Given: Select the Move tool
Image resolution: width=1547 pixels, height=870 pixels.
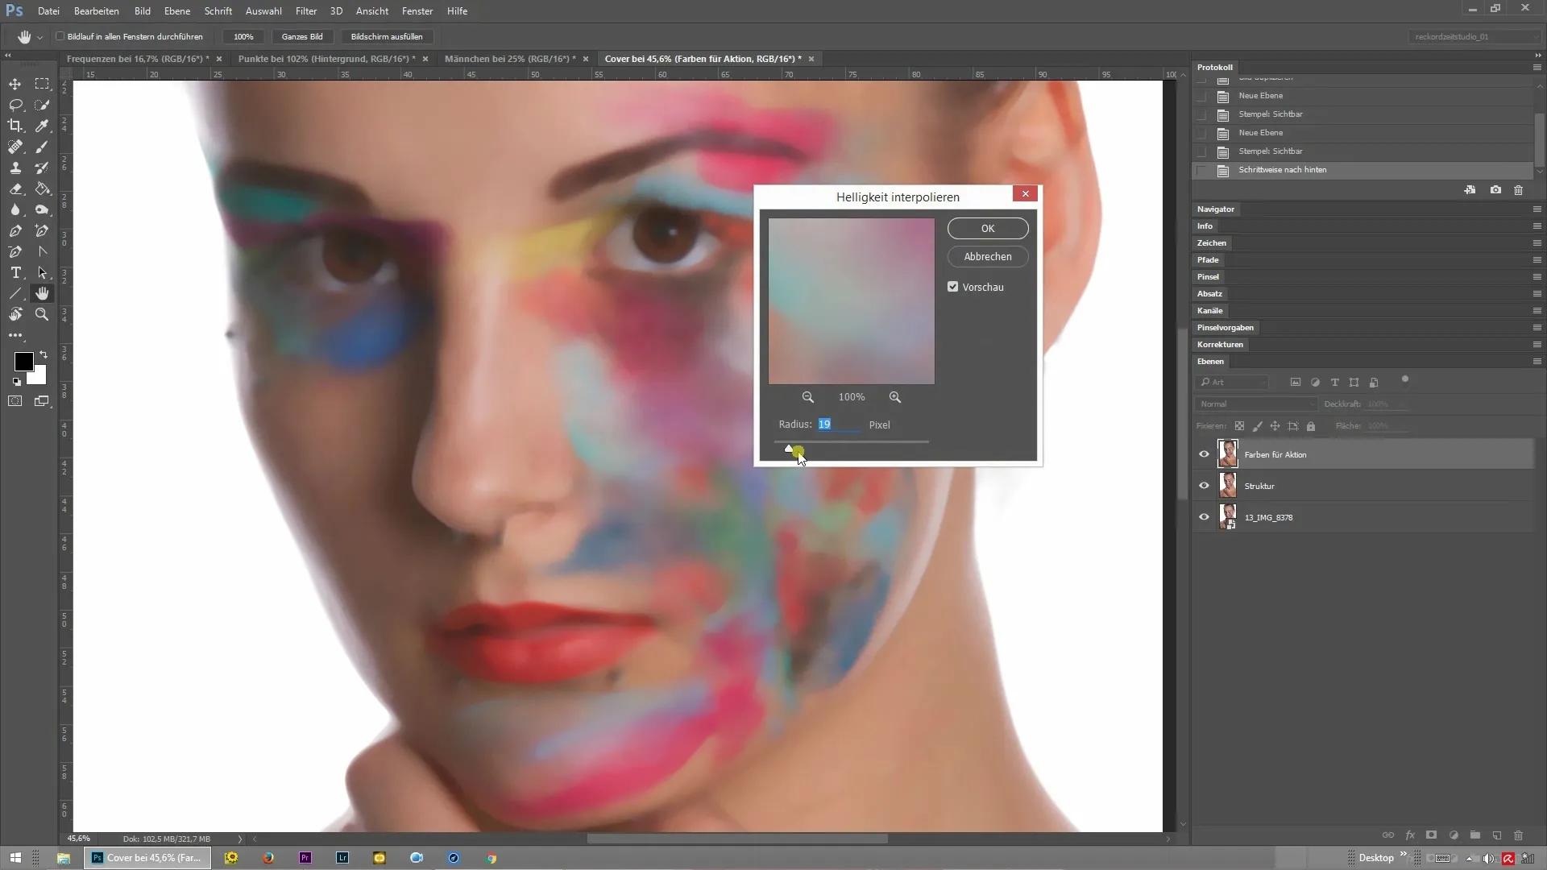Looking at the screenshot, I should click(15, 84).
